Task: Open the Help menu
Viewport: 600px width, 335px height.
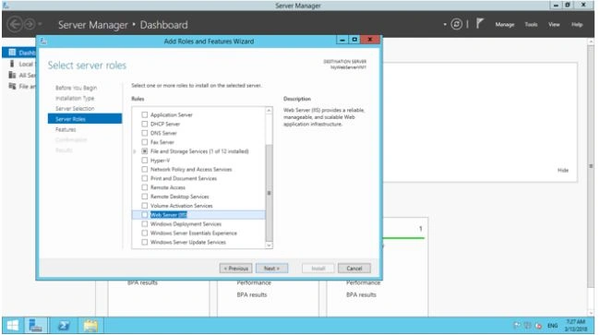Action: 577,25
